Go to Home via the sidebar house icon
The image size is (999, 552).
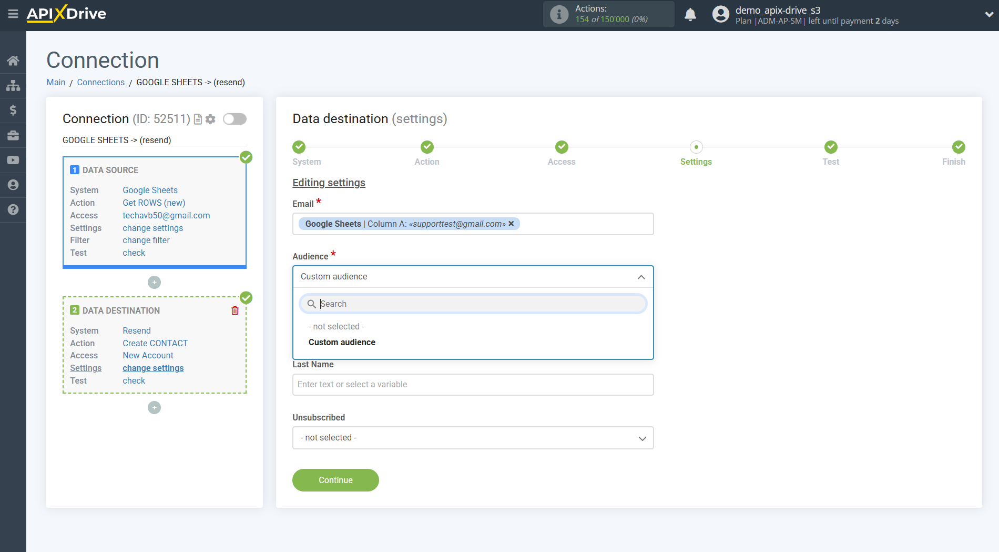coord(13,60)
